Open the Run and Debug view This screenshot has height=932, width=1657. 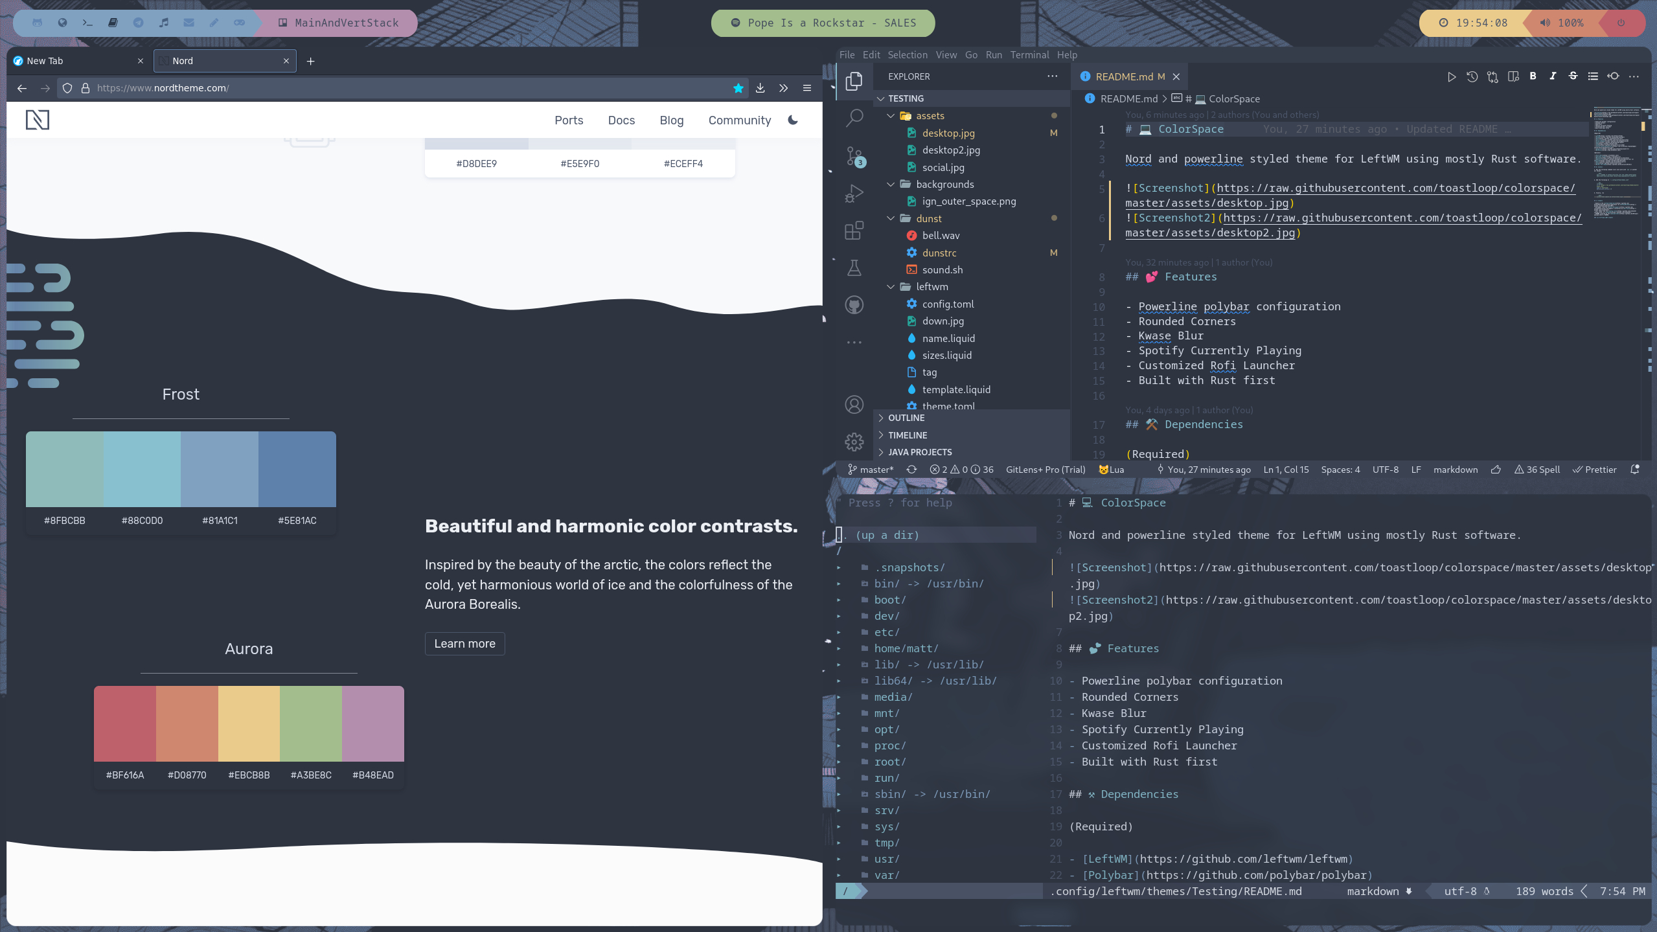(854, 193)
